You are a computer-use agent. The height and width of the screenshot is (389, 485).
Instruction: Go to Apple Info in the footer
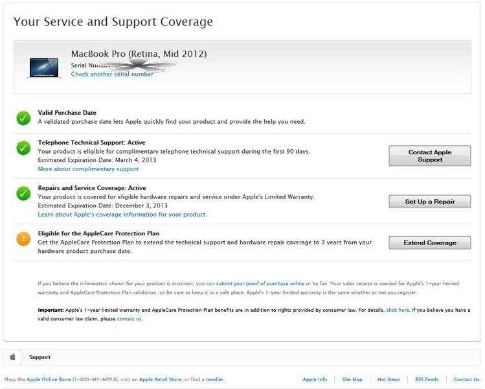coord(315,379)
